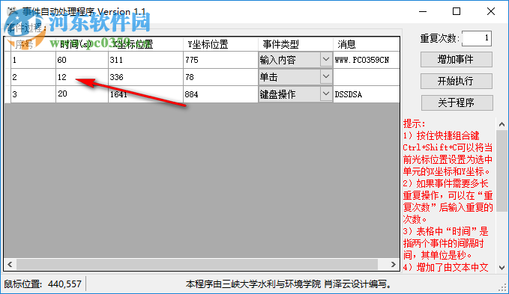509x294 pixels.
Task: Select the time cell with value 20
Action: click(x=82, y=94)
